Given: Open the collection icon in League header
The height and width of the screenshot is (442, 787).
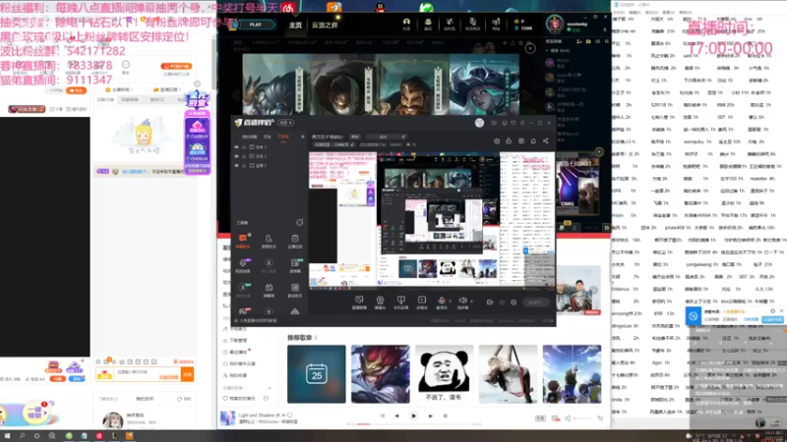Looking at the screenshot, I should coord(473,24).
